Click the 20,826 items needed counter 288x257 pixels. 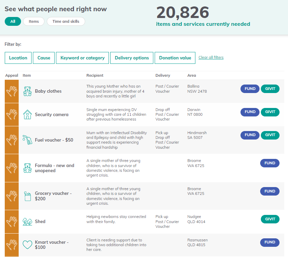coord(183,13)
